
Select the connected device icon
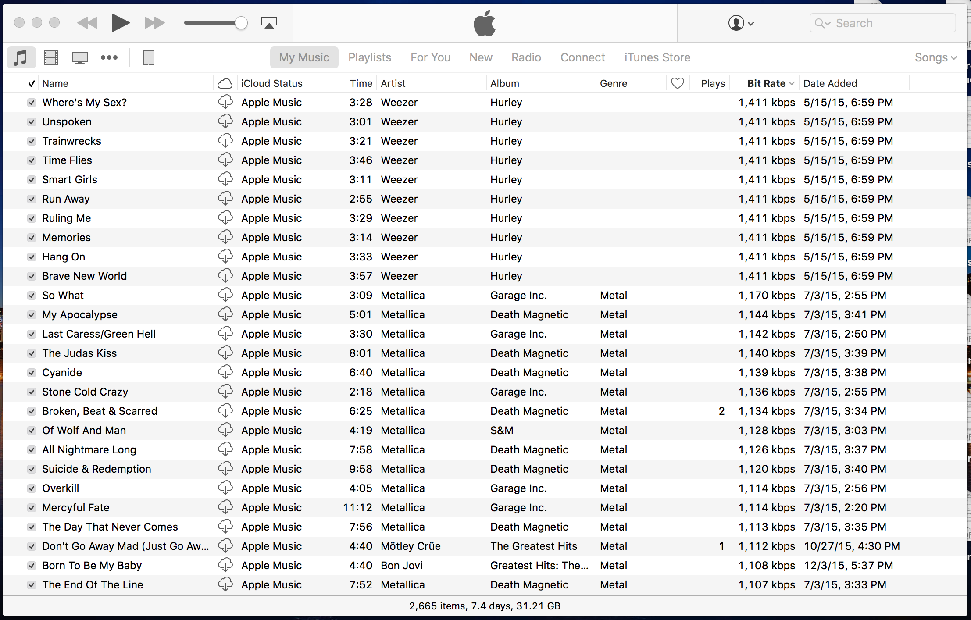click(149, 57)
